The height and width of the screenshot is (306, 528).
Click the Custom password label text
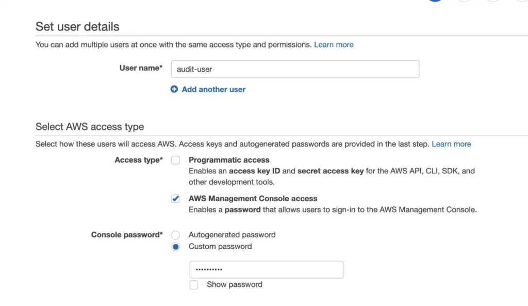[x=220, y=246]
